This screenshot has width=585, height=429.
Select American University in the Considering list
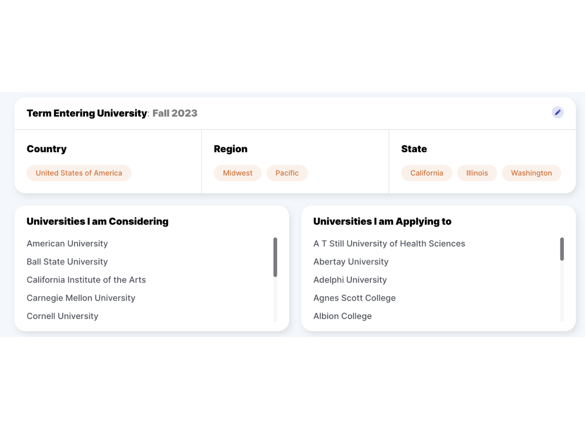(x=67, y=243)
